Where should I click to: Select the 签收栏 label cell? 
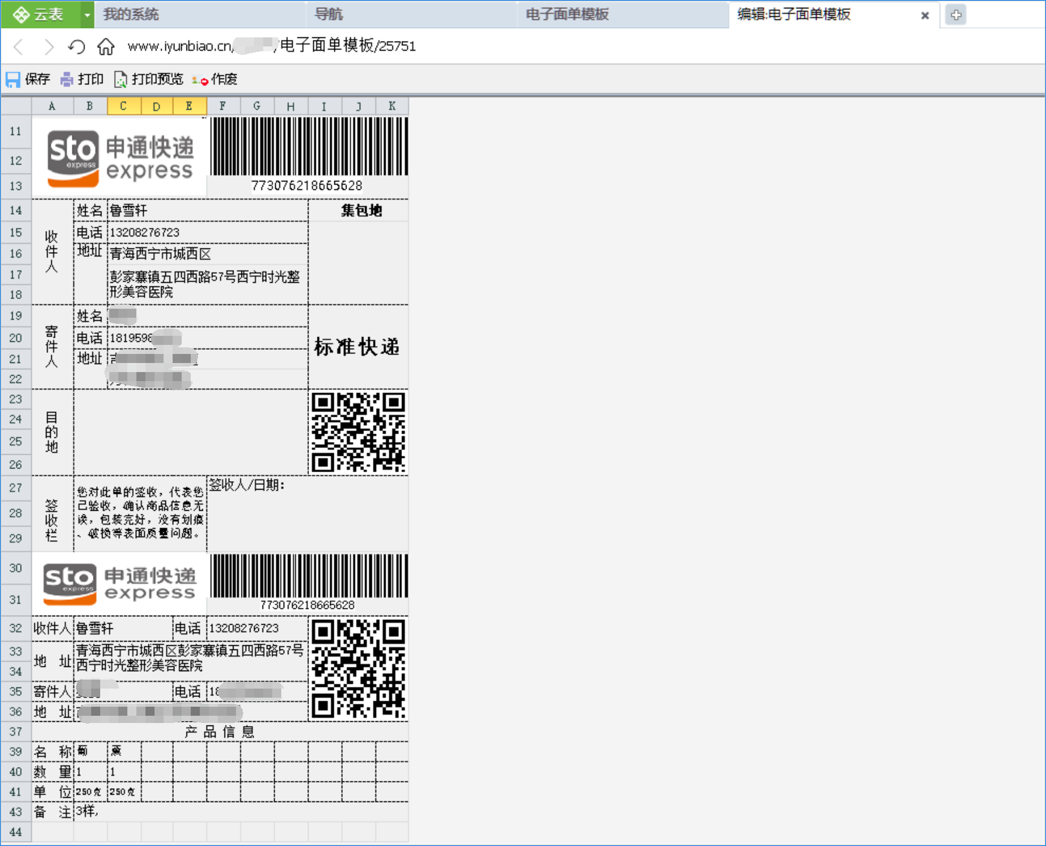point(52,514)
